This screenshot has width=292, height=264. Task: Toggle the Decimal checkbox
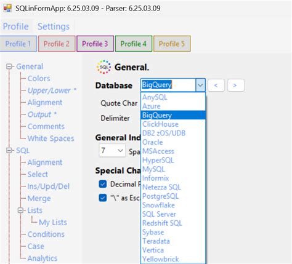point(103,184)
